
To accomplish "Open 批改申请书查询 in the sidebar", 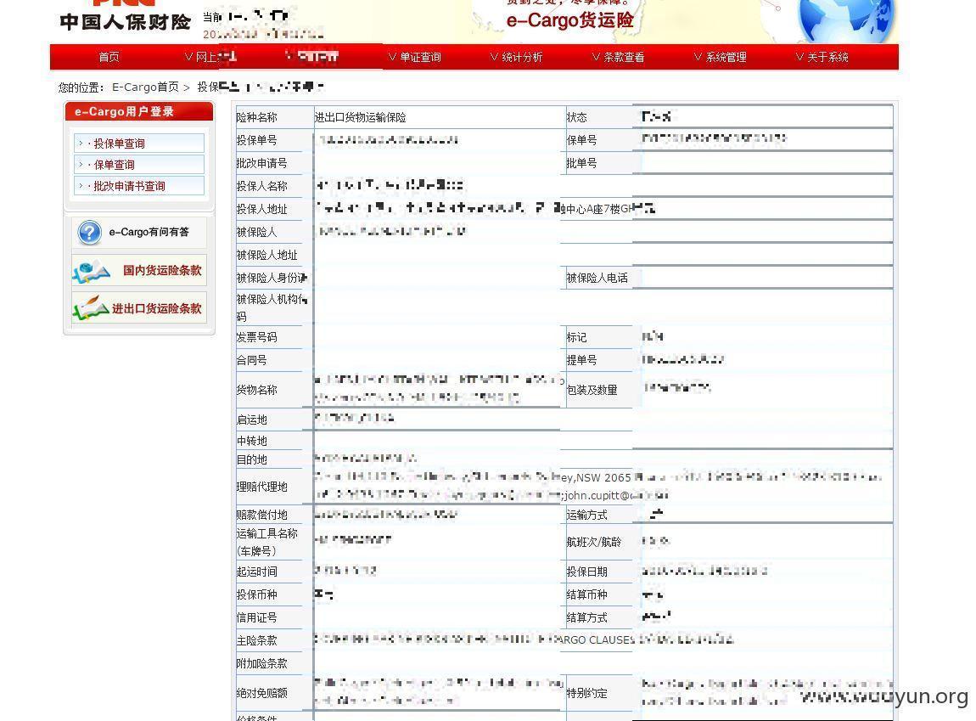I will (139, 185).
